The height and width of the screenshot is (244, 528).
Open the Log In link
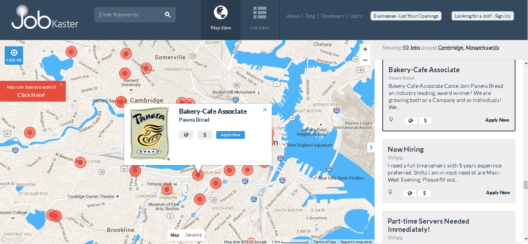click(x=356, y=16)
